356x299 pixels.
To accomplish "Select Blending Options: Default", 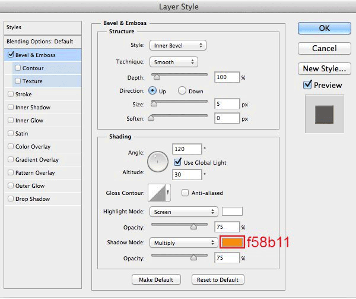I will 43,42.
